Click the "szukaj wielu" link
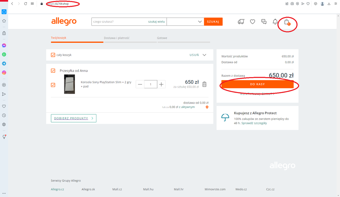 tap(156, 22)
